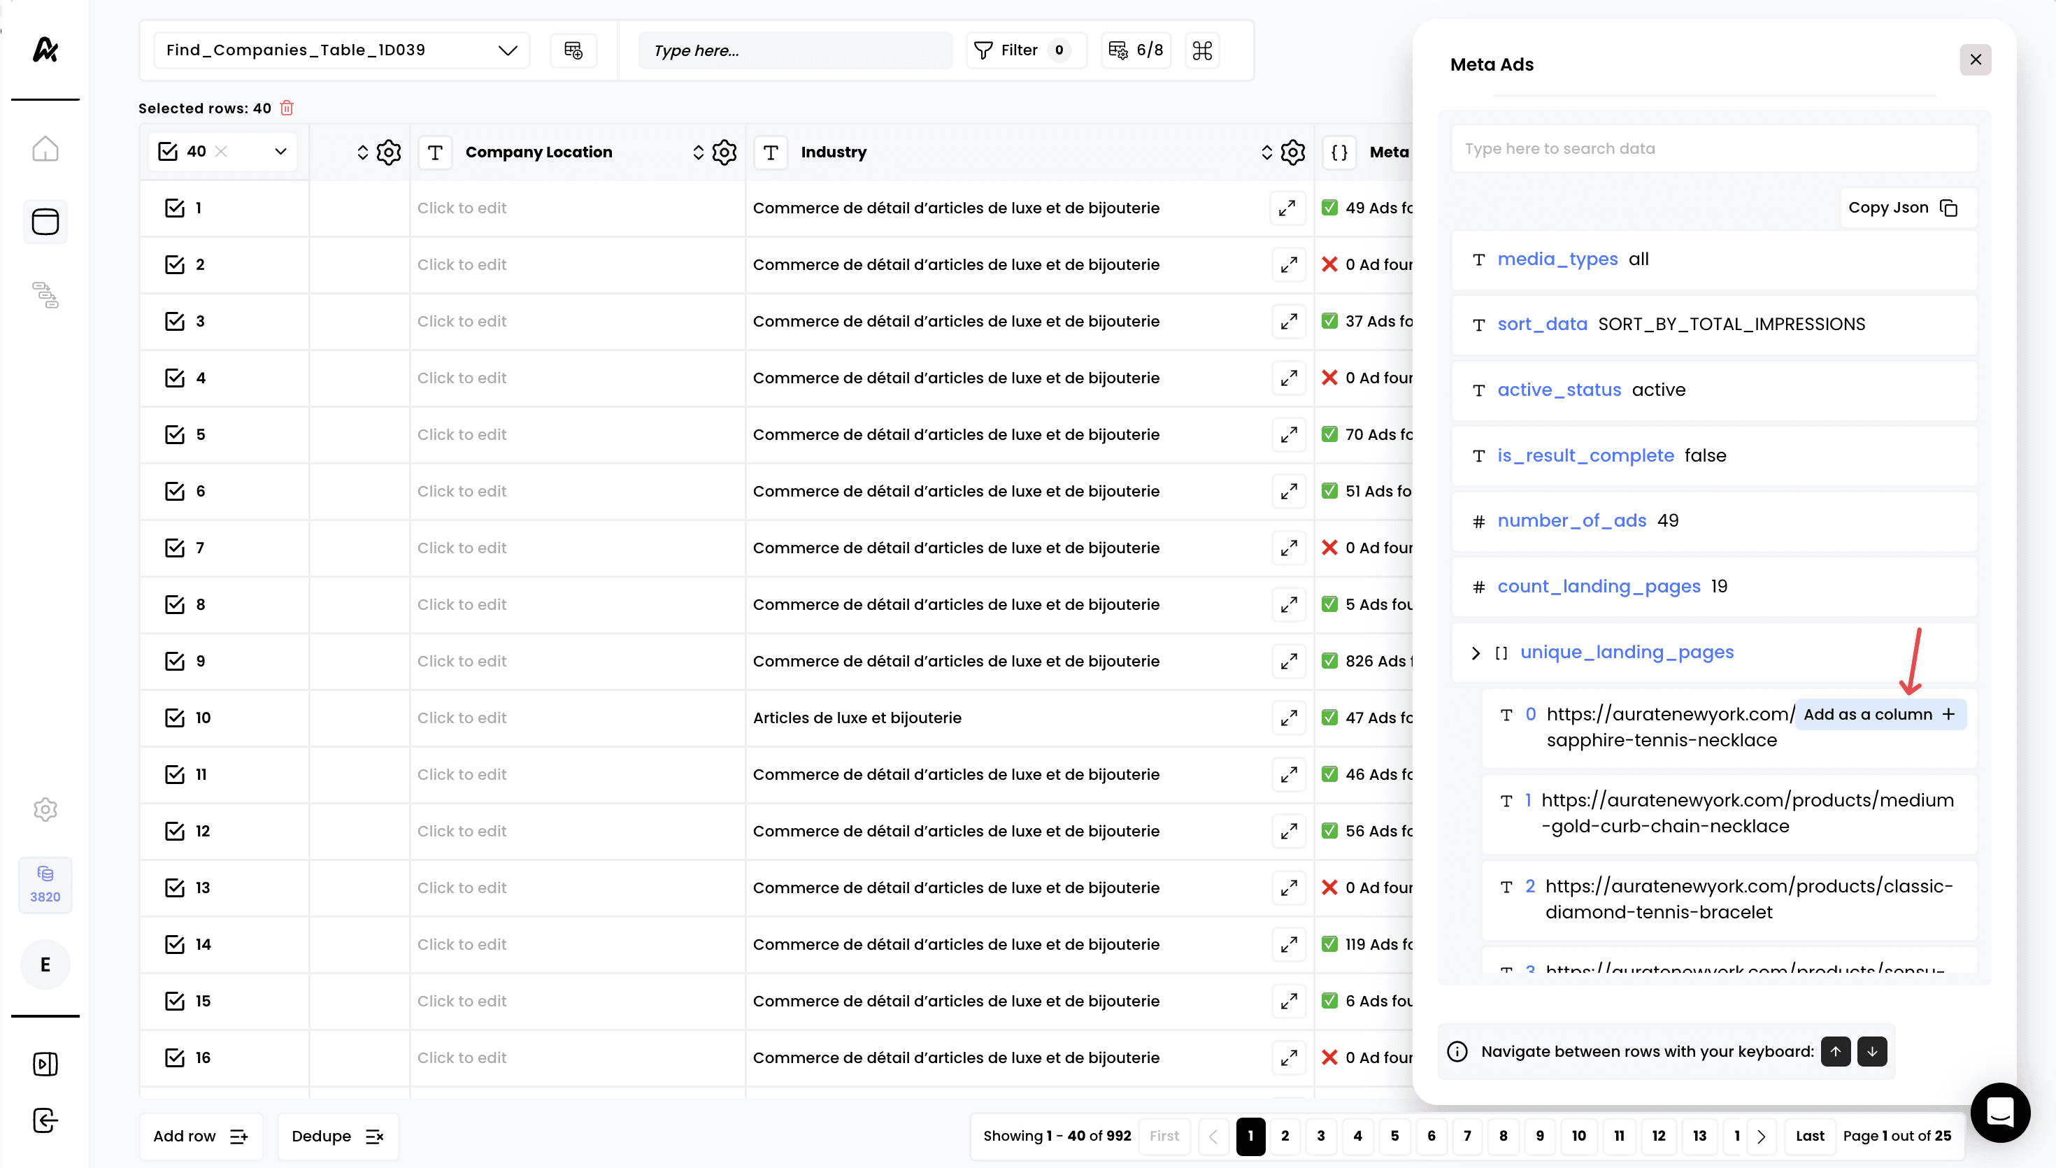Click the Copy Json icon
The width and height of the screenshot is (2056, 1168).
[1948, 208]
